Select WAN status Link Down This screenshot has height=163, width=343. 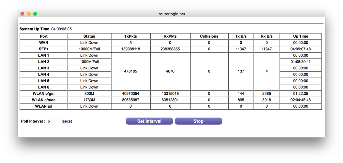89,43
